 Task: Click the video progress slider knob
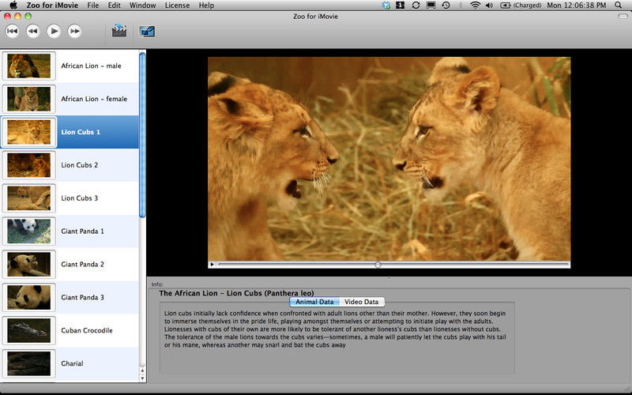coord(378,265)
